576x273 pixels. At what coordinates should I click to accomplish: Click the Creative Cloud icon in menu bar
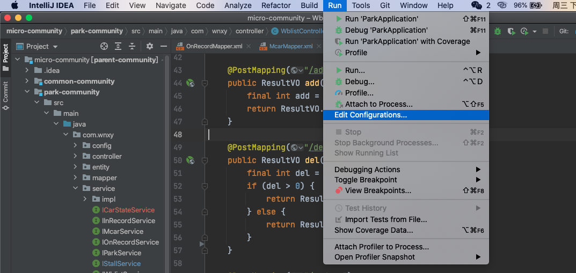coord(502,5)
